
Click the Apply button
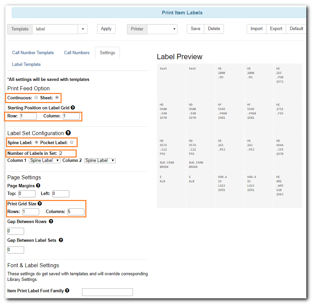click(106, 29)
